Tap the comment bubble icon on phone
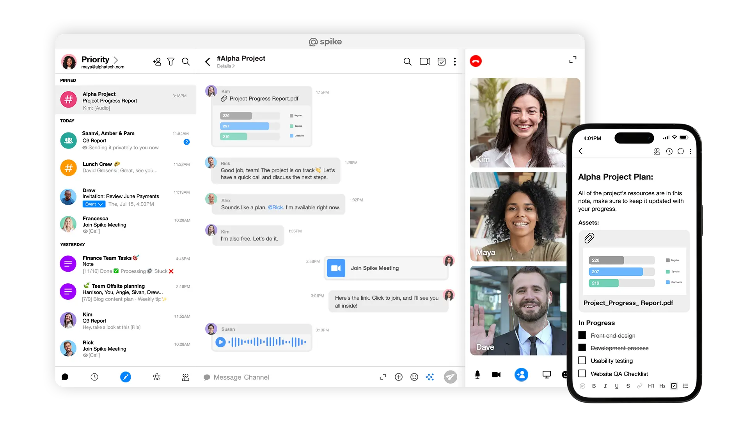This screenshot has height=421, width=749. [x=681, y=151]
